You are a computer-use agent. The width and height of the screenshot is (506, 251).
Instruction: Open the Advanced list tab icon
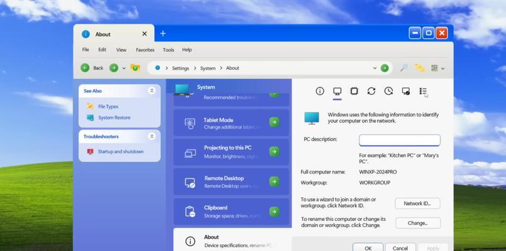(423, 91)
